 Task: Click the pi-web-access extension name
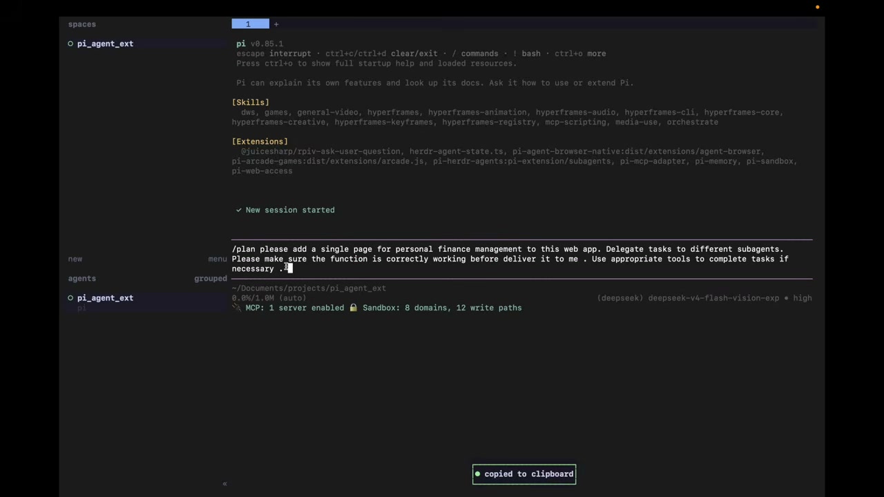point(262,171)
